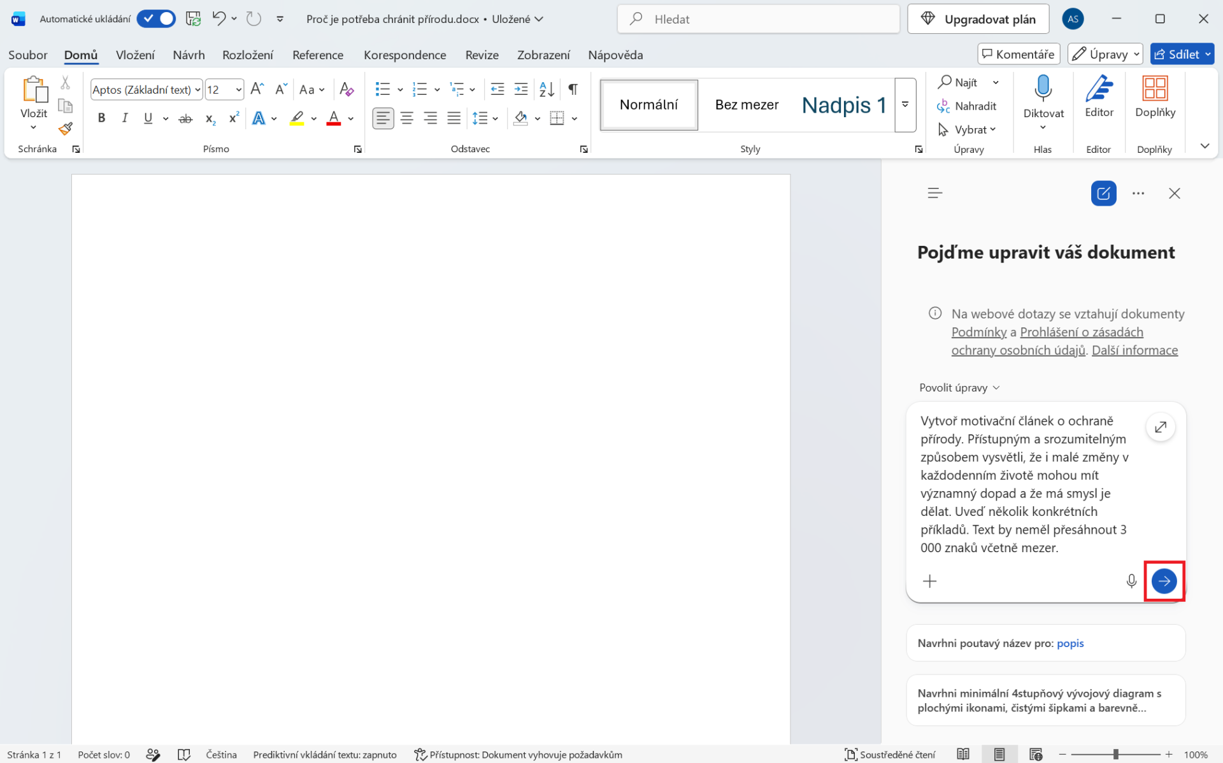The image size is (1223, 763).
Task: Select suggestion Navrhni poutavý název pro: popis
Action: click(x=1045, y=643)
